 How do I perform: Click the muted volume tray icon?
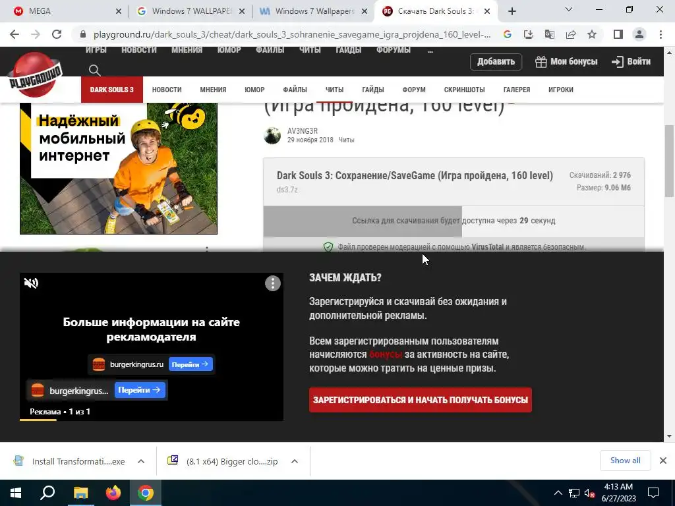[x=590, y=493]
